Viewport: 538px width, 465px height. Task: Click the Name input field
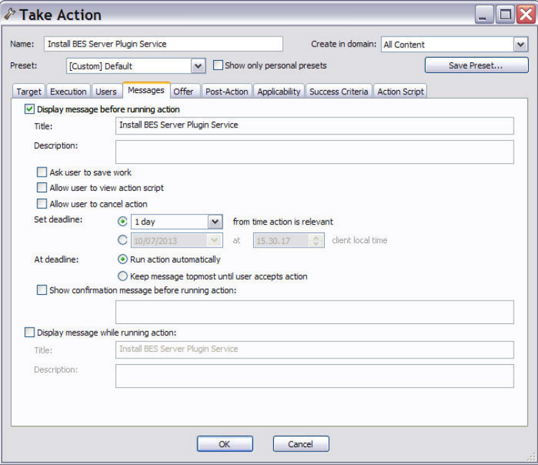coord(163,44)
